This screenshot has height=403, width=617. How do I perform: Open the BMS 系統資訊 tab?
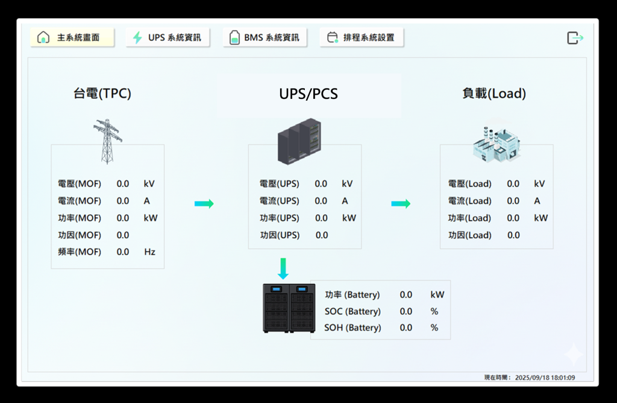(265, 37)
